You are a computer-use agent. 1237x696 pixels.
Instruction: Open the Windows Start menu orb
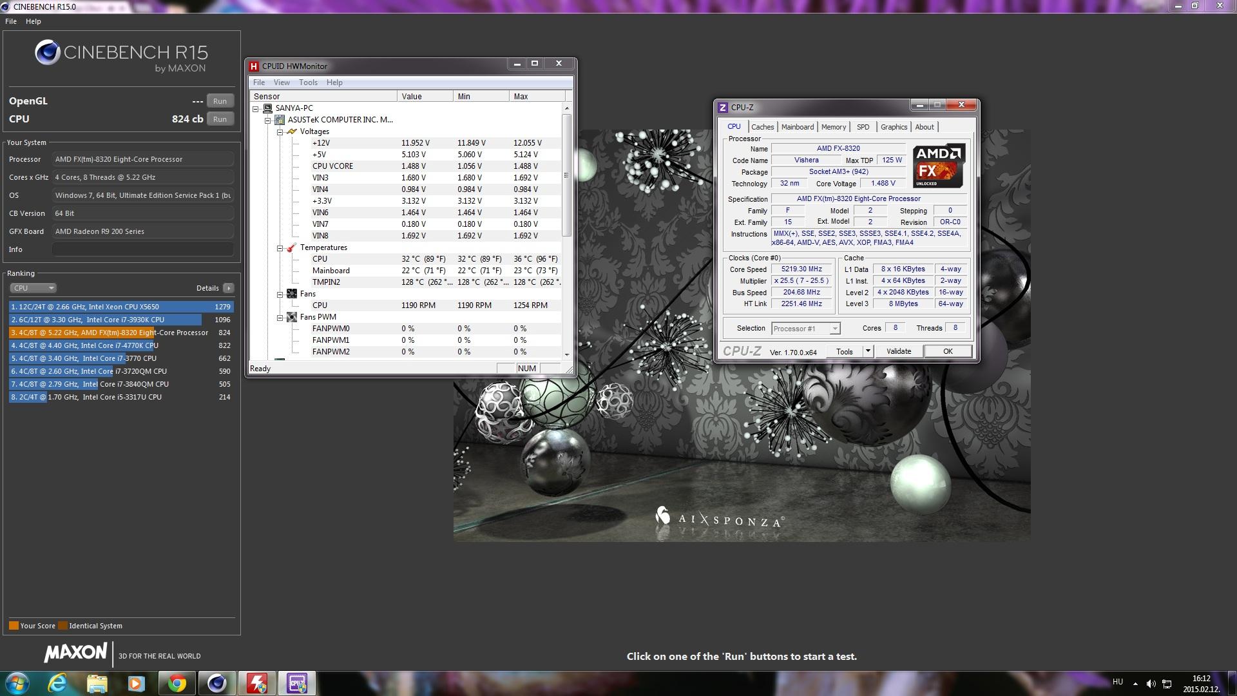coord(17,683)
